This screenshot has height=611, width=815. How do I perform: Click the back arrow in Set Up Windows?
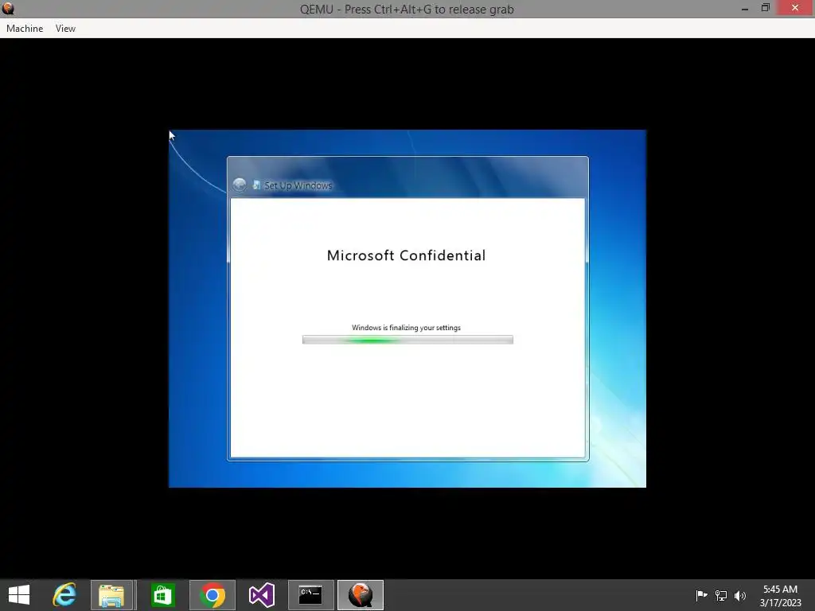[x=239, y=185]
